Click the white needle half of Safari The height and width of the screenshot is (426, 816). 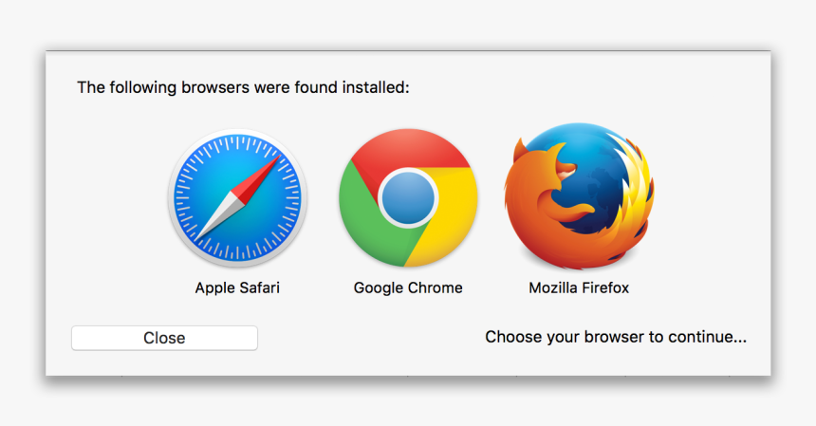point(218,219)
